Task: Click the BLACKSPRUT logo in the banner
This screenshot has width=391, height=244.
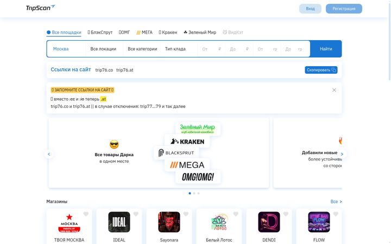Action: [176, 152]
